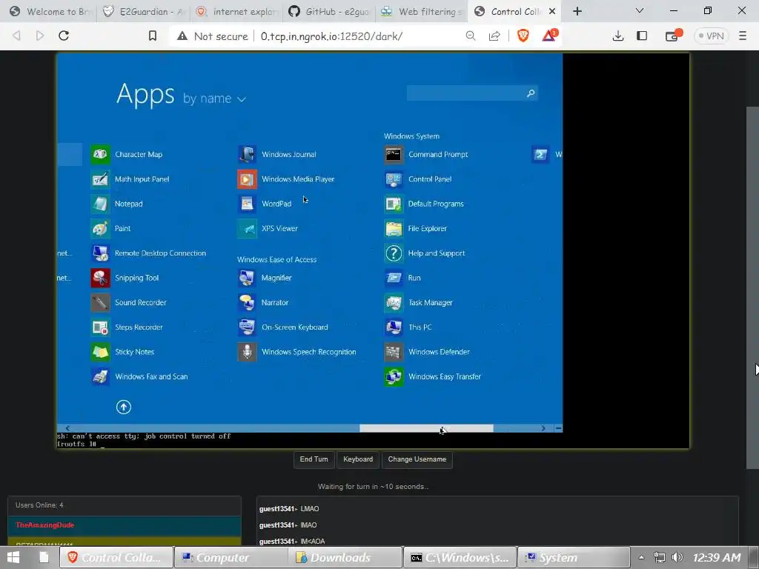Viewport: 759px width, 569px height.
Task: Switch to Welcome to Brave tab
Action: point(51,11)
